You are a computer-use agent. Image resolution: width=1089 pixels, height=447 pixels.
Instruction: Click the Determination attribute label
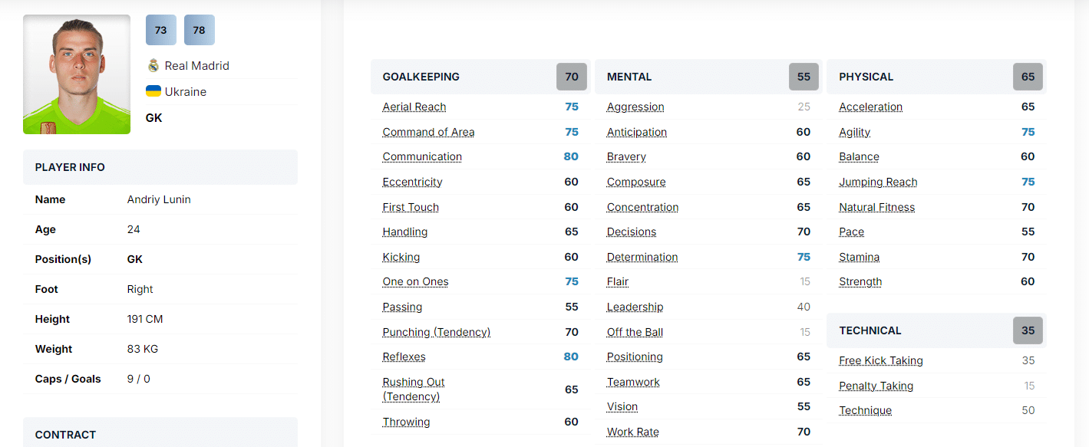click(642, 257)
